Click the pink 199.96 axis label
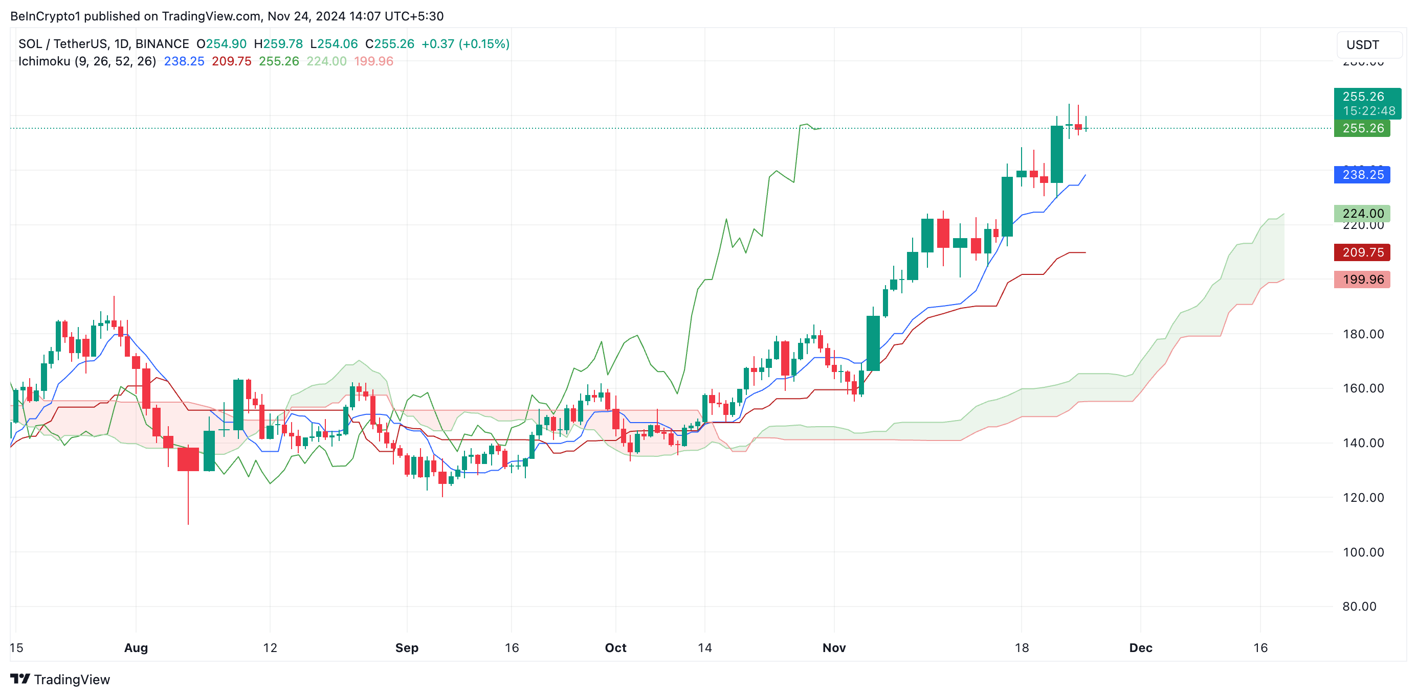 tap(1362, 279)
